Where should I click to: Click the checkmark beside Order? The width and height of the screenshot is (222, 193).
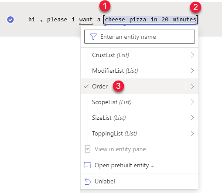(86, 86)
